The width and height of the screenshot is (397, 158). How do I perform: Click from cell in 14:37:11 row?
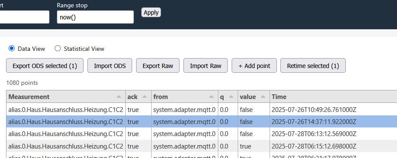point(185,121)
